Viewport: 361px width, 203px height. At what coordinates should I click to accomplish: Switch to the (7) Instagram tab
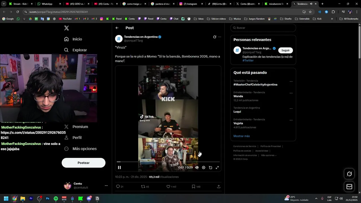click(x=191, y=4)
